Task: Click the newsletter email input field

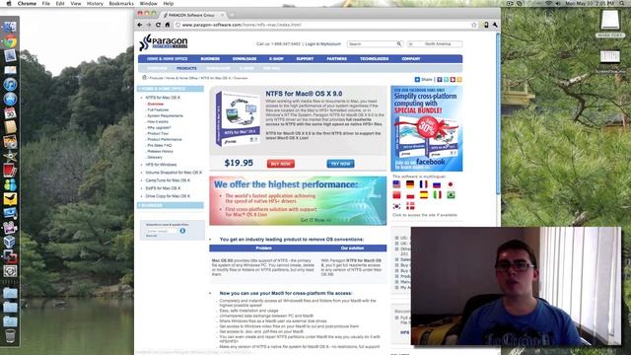Action: click(162, 231)
